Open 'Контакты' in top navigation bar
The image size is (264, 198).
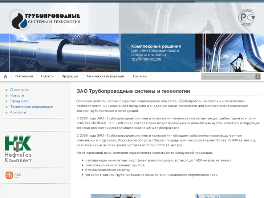click(139, 76)
